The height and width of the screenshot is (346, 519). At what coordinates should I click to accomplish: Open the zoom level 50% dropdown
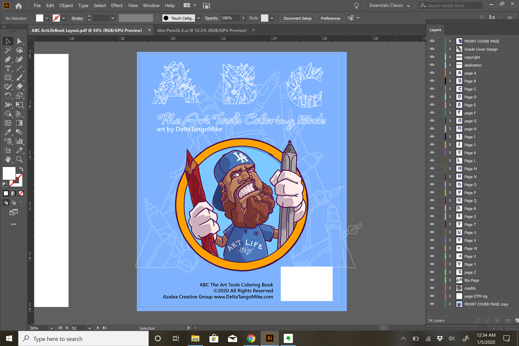pyautogui.click(x=52, y=328)
